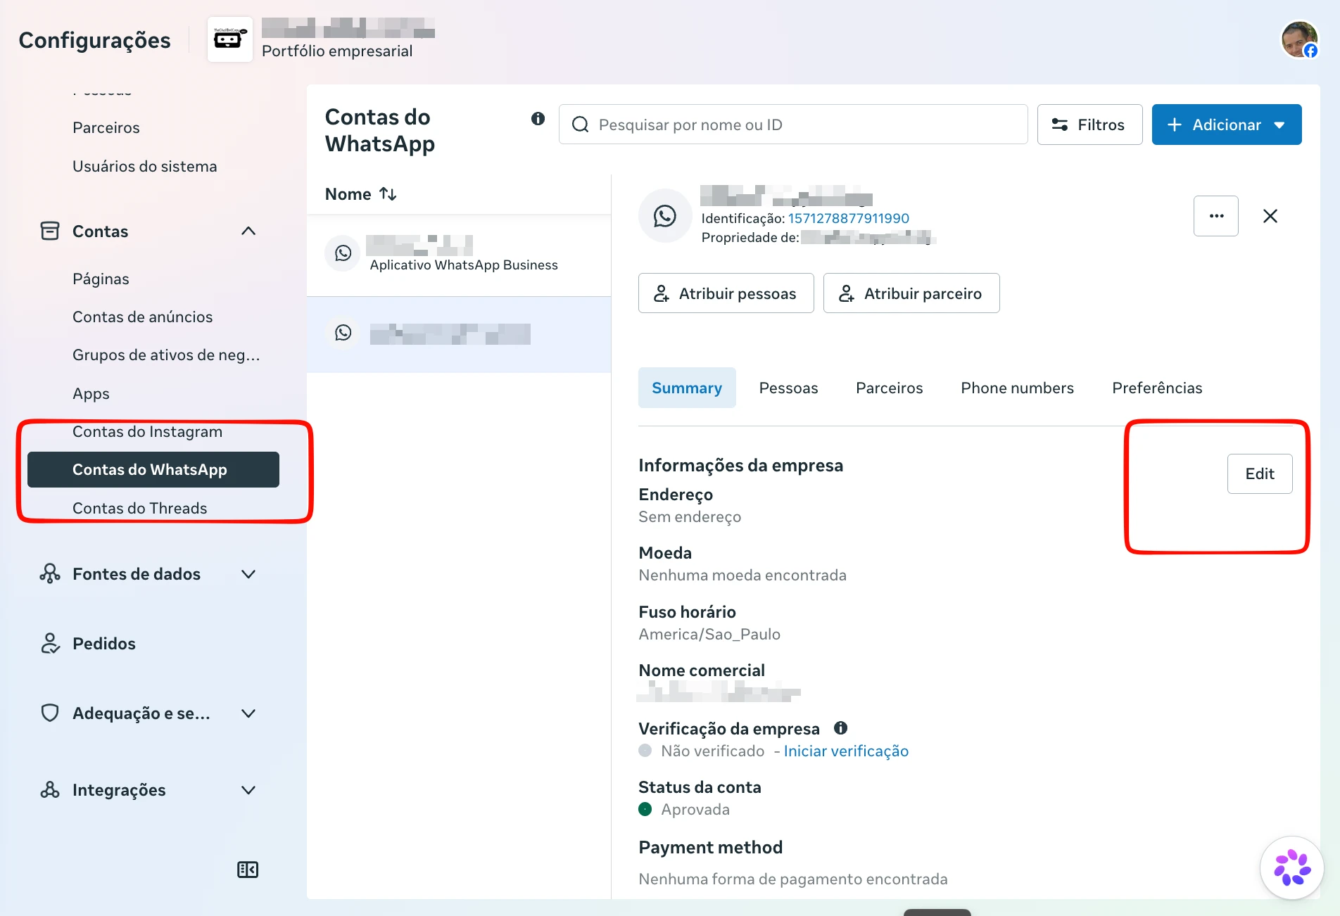The image size is (1340, 916).
Task: Click the Adequação shield icon
Action: pos(50,713)
